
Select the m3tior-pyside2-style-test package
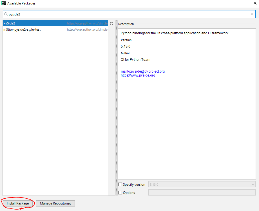click(x=55, y=30)
